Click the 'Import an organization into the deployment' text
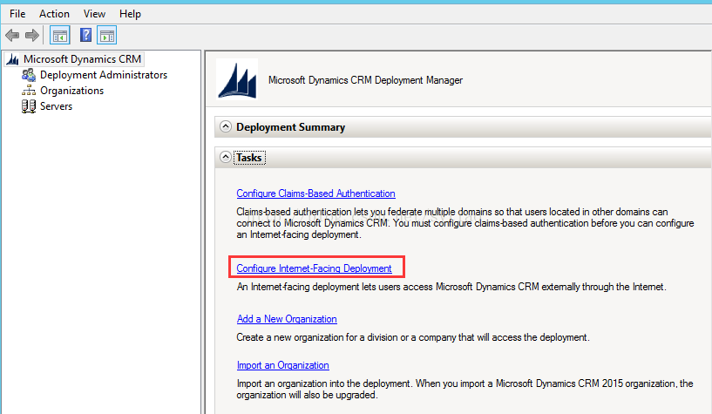The height and width of the screenshot is (414, 712). pos(464,389)
